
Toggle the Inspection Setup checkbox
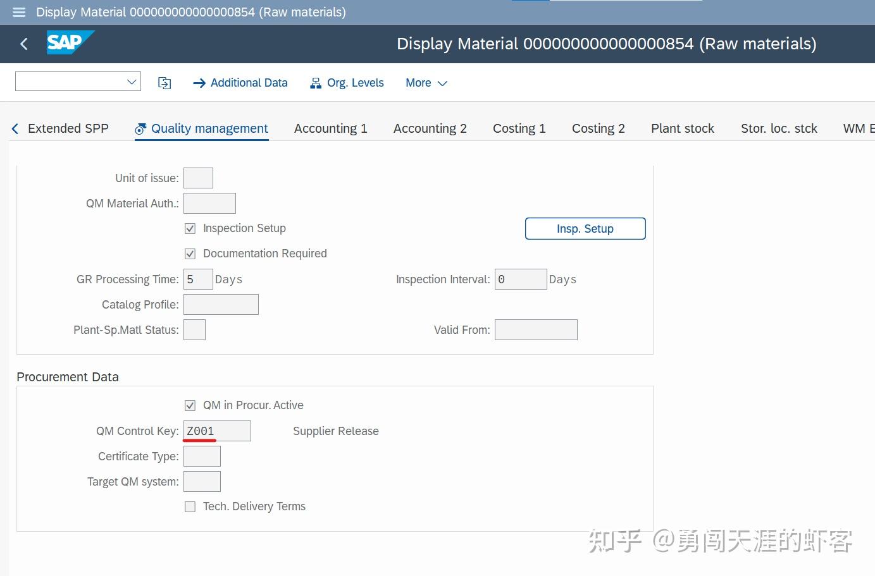(190, 228)
